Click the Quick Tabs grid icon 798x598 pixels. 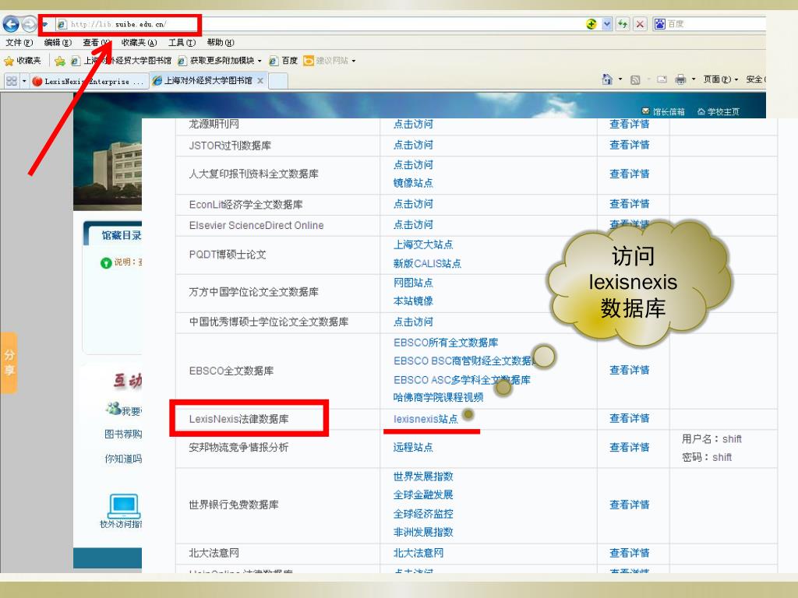coord(11,81)
